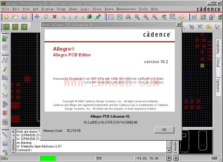
Task: Click OK in the About dialog
Action: click(x=164, y=130)
